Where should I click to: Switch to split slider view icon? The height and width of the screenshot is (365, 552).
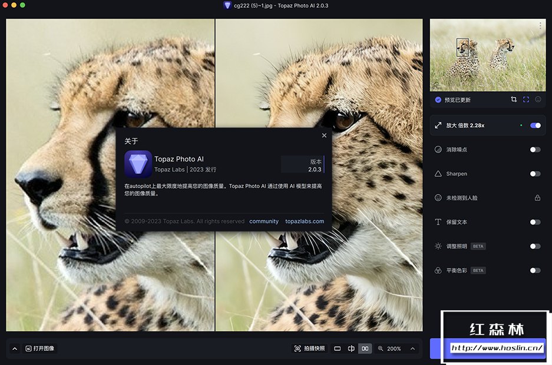351,349
